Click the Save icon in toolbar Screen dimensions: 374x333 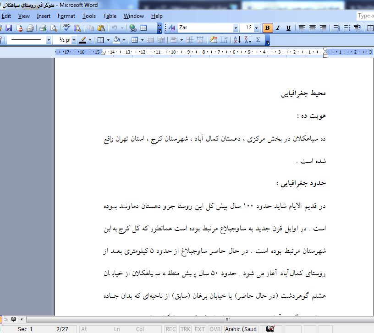[x=9, y=28]
